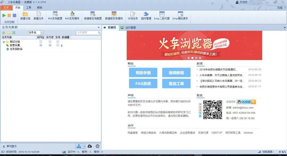The width and height of the screenshot is (287, 156).
Task: Open the 风格 style dropdown
Action: coord(281,8)
